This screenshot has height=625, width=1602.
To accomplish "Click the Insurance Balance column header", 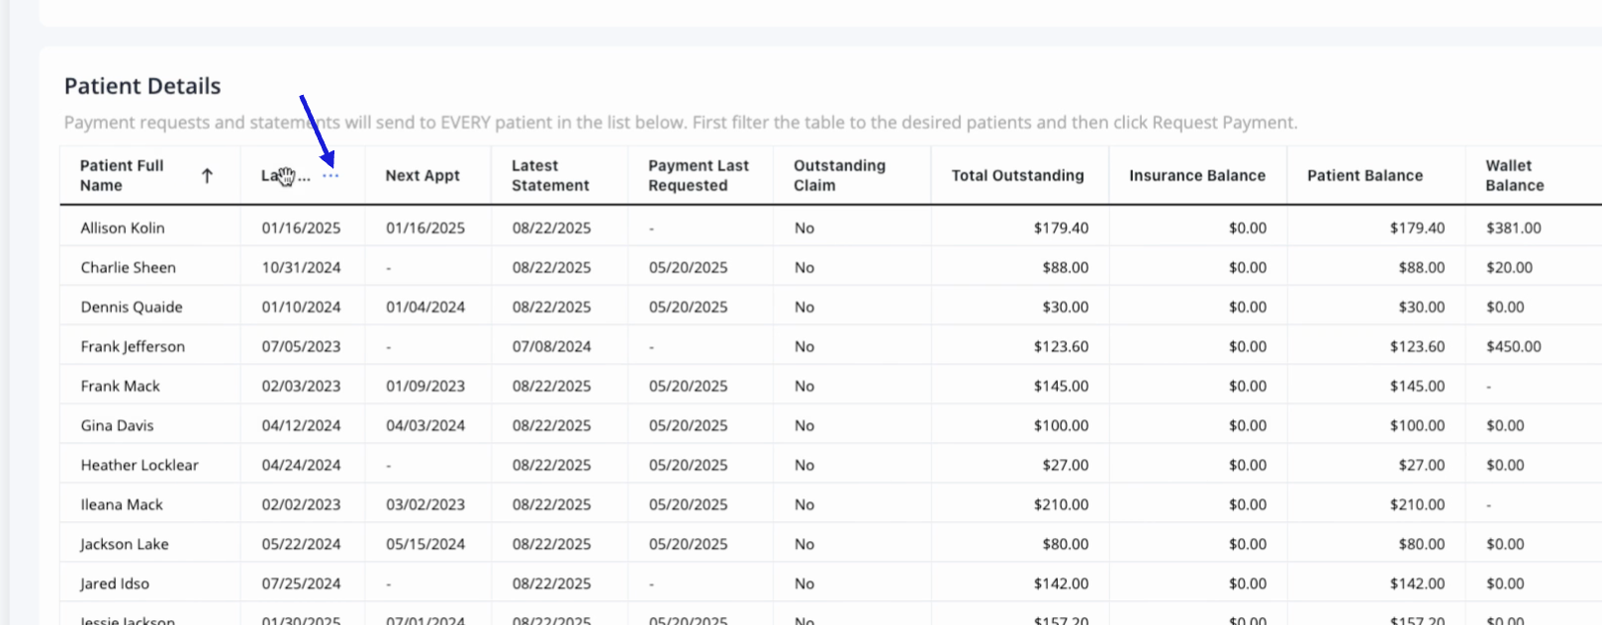I will (x=1196, y=176).
